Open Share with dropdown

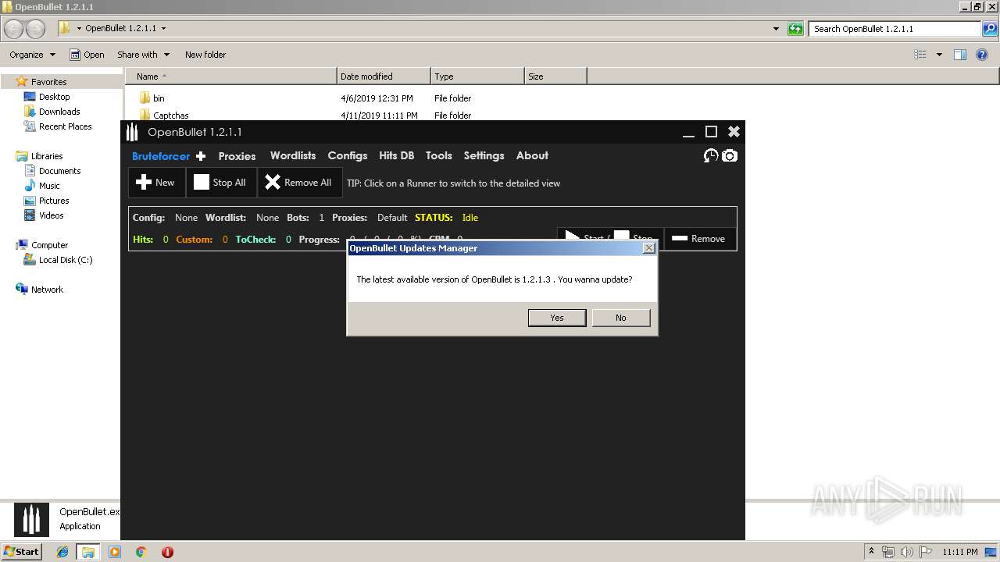click(x=143, y=55)
